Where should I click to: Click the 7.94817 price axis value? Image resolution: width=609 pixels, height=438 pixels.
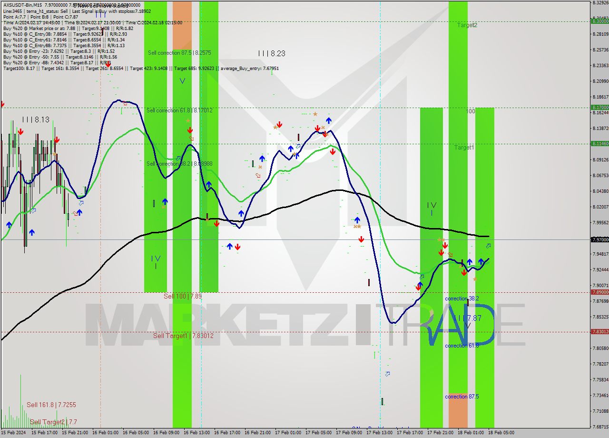pyautogui.click(x=600, y=254)
